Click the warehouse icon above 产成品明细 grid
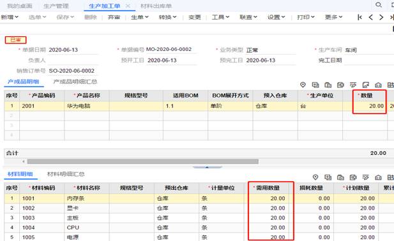The width and height of the screenshot is (394, 241). 378,85
